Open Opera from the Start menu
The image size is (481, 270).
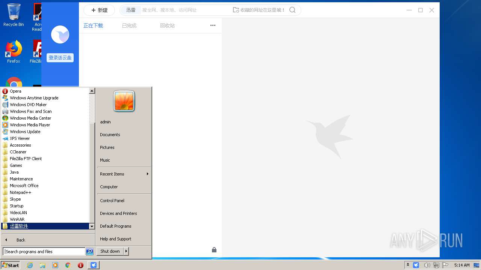(45, 91)
